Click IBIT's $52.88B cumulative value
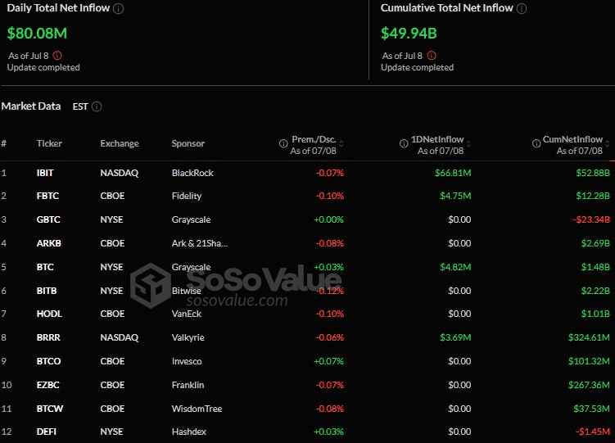The height and width of the screenshot is (443, 615). [593, 173]
